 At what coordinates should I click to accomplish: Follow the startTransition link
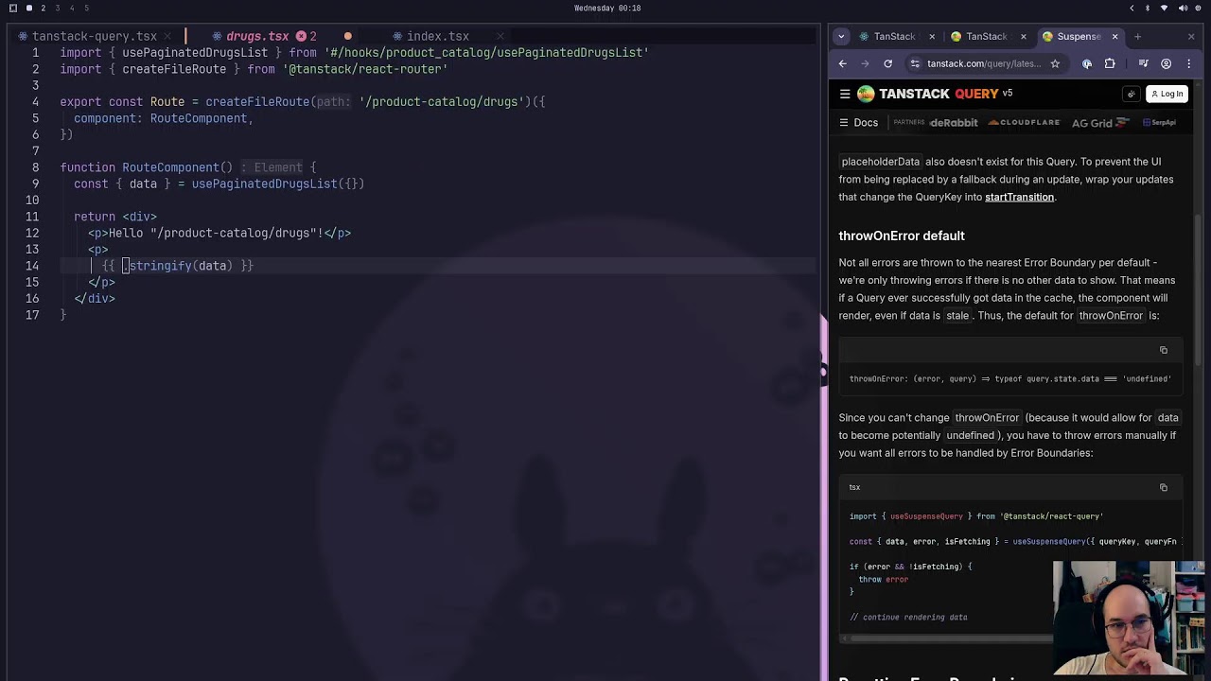pyautogui.click(x=1019, y=197)
